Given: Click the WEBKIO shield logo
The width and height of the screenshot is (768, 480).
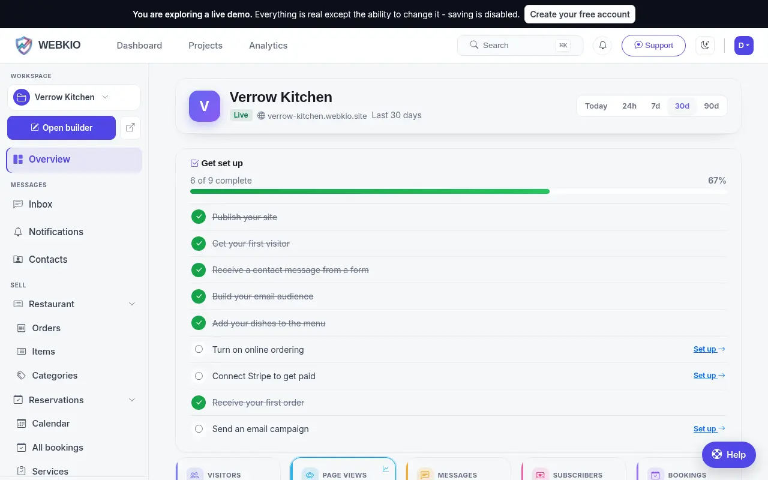Looking at the screenshot, I should [24, 46].
